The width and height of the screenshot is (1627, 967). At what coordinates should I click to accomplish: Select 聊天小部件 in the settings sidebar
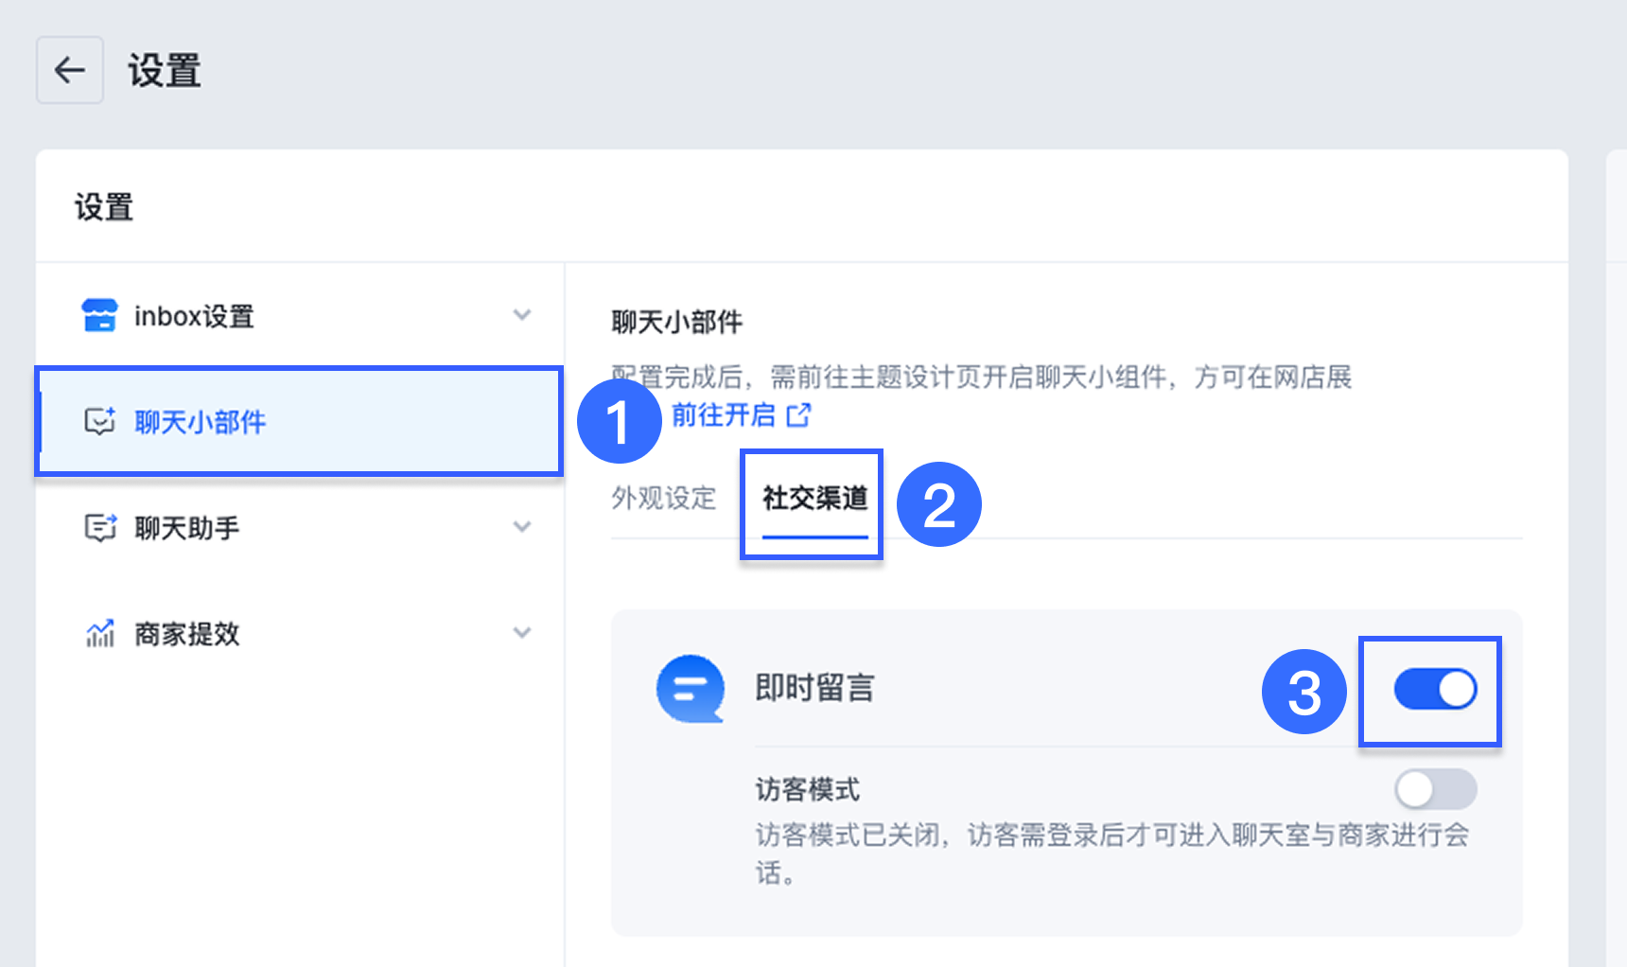coord(299,421)
